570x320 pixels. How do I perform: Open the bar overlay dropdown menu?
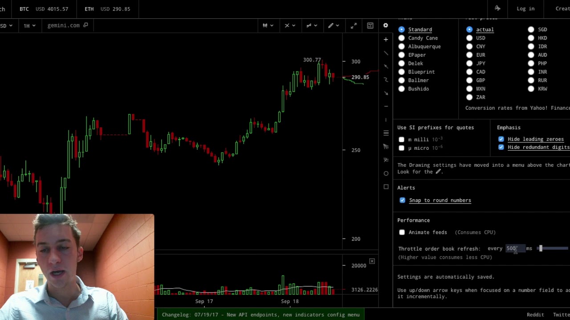311,26
